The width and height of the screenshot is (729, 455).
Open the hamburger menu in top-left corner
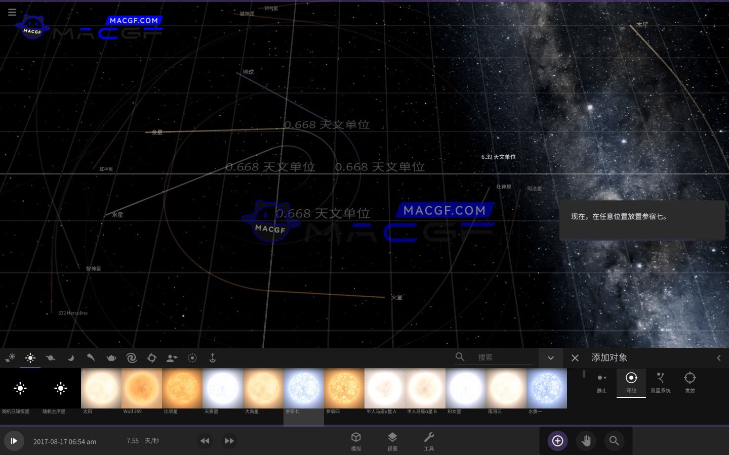click(12, 12)
